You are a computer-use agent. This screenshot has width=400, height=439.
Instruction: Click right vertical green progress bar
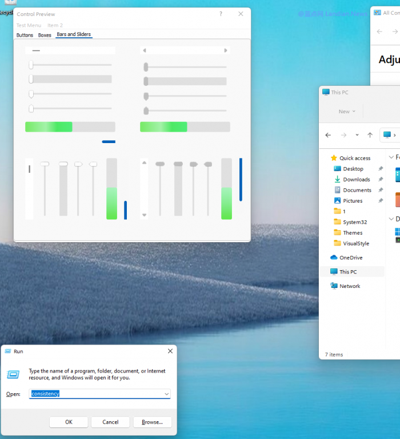[x=226, y=189]
